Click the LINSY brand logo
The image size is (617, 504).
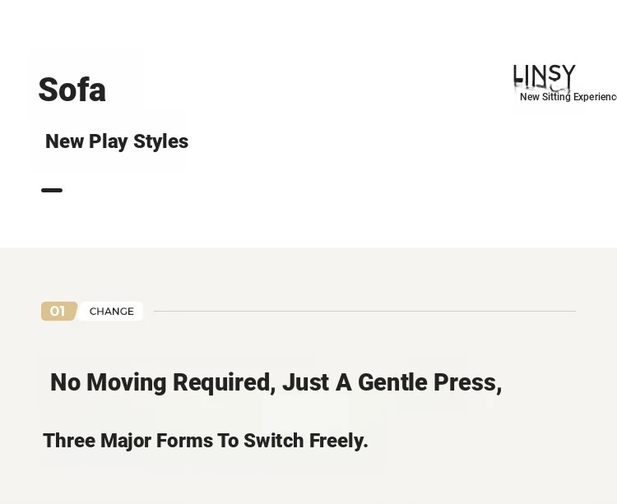545,76
